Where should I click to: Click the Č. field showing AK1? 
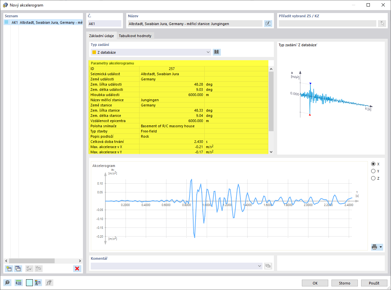pos(104,23)
